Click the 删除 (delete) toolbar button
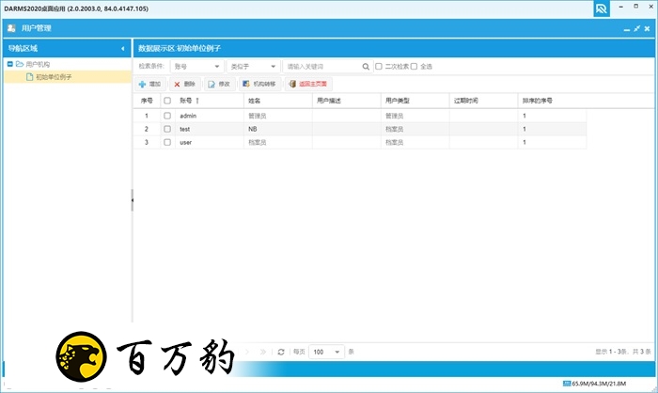The width and height of the screenshot is (658, 393). coord(185,84)
